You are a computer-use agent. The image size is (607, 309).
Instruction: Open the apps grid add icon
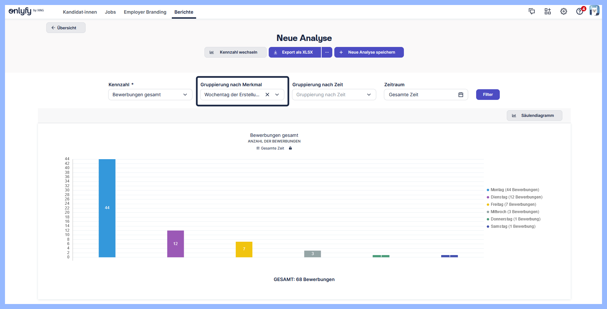click(x=548, y=11)
